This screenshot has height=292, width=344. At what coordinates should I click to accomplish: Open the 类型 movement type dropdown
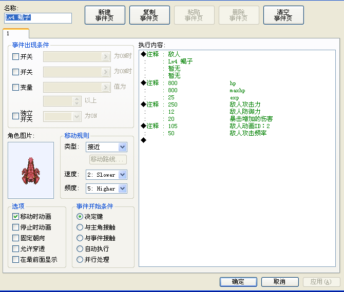pos(106,147)
